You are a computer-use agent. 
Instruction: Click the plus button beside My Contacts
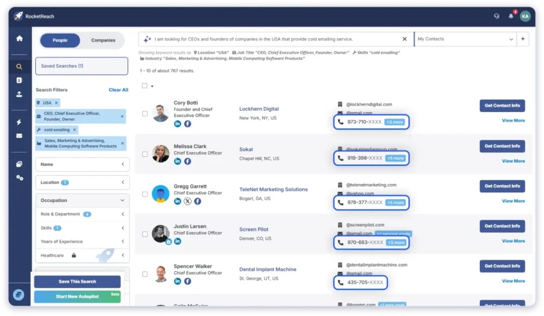[523, 39]
